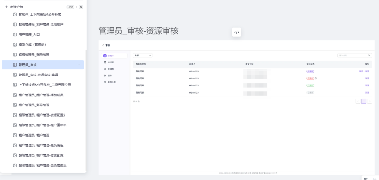
Task: Open 超级管理员_租户管理-更换管理员 page
Action: (42, 166)
